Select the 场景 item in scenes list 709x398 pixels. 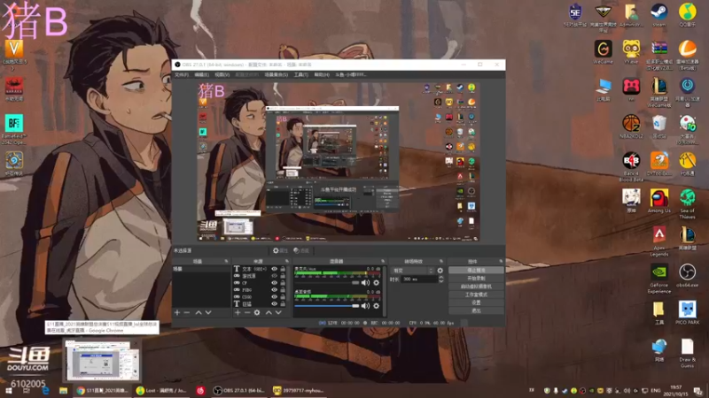point(201,269)
